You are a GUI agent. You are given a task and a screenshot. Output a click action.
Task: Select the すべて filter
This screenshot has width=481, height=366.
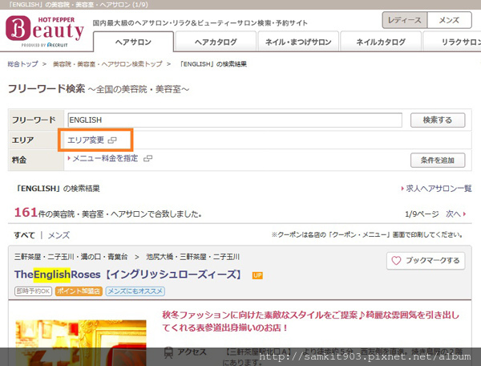point(24,235)
